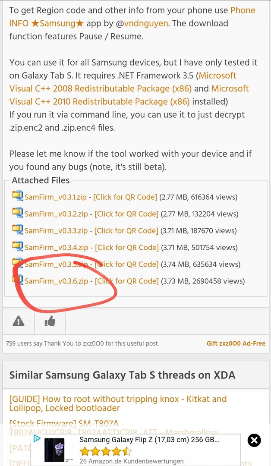Click the ad choices triangle icon
This screenshot has width=271, height=466.
pyautogui.click(x=37, y=439)
